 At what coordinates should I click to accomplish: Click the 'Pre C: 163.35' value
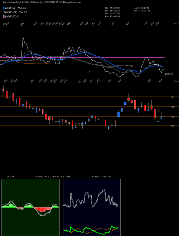point(112,16)
